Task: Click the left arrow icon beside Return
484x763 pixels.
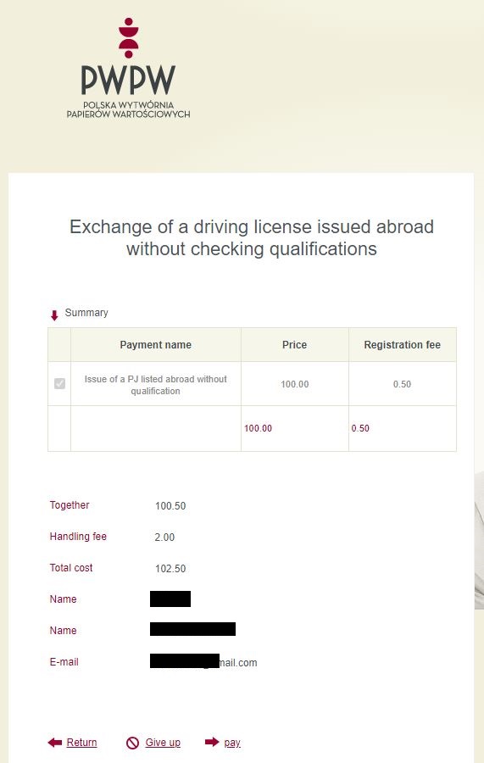Action: (x=55, y=742)
